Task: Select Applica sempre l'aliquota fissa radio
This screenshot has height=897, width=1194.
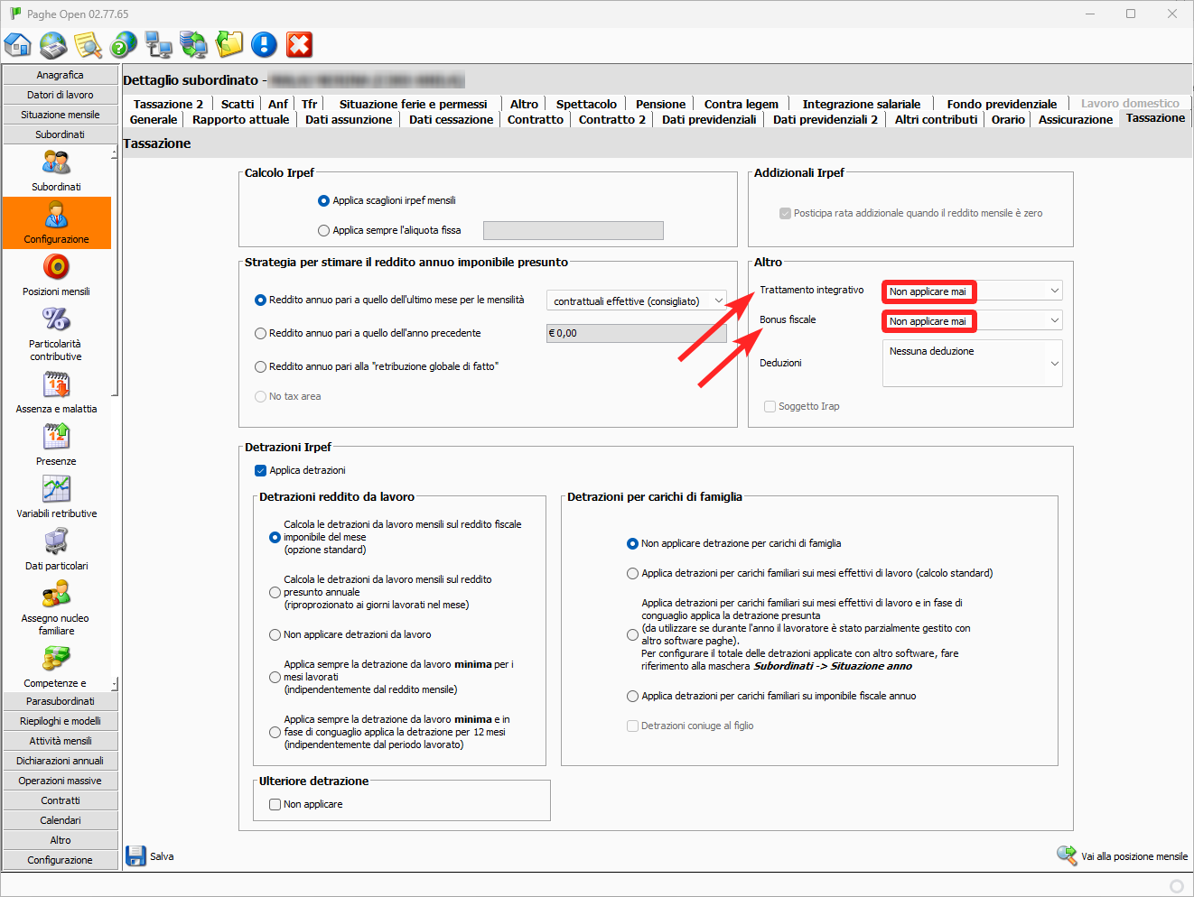Action: pos(323,231)
